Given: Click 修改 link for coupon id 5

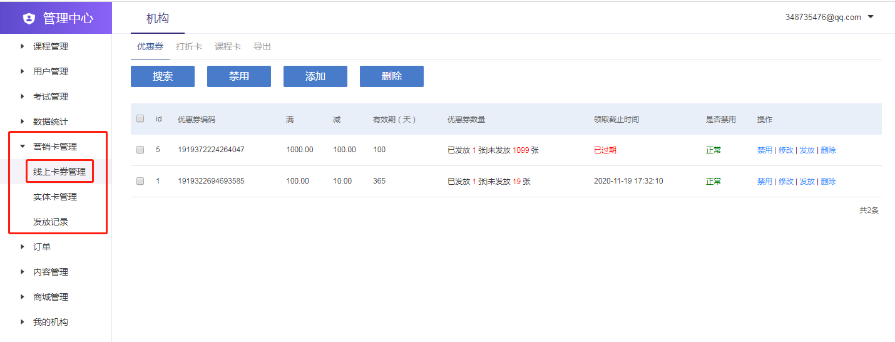Looking at the screenshot, I should [785, 150].
